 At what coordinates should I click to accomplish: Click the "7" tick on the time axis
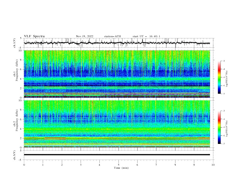(x=156, y=165)
